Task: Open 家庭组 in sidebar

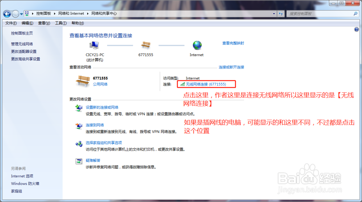Action: coord(16,191)
